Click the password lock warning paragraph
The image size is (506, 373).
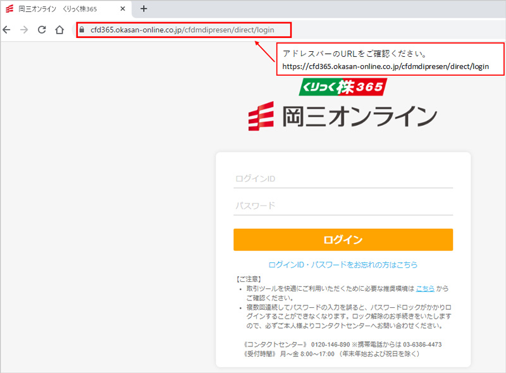click(x=349, y=317)
